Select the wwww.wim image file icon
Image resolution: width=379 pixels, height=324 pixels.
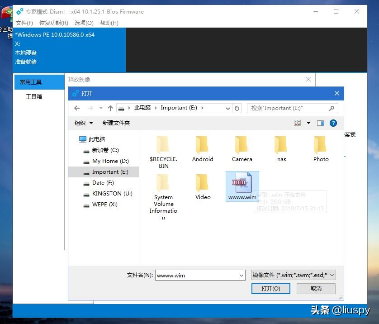coord(242,183)
